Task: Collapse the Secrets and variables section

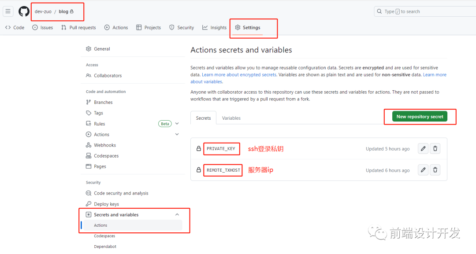Action: click(177, 214)
